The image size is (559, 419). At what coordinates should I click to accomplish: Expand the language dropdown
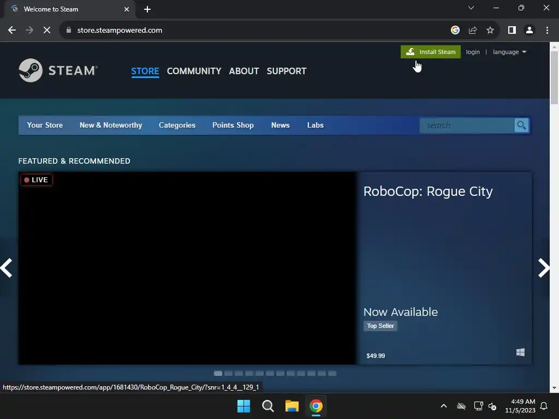coord(509,52)
